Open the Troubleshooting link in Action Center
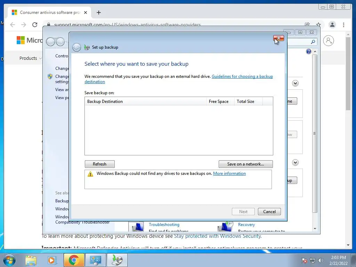The height and width of the screenshot is (267, 356). 164,225
